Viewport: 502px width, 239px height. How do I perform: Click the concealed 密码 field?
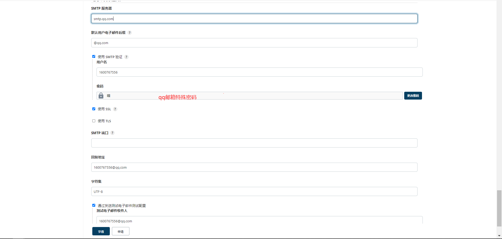[249, 96]
